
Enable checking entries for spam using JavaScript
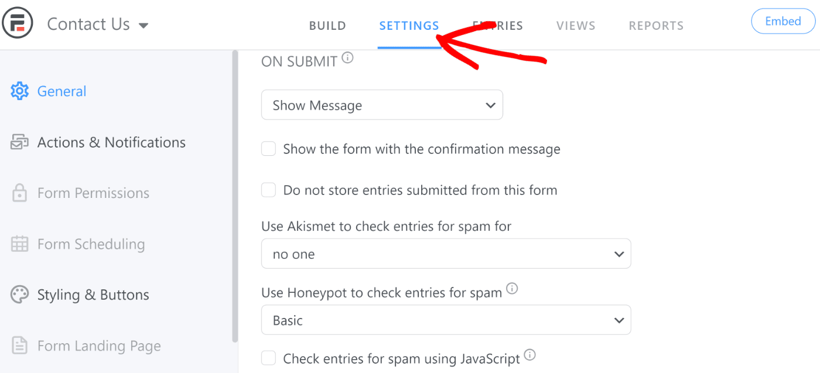[268, 358]
